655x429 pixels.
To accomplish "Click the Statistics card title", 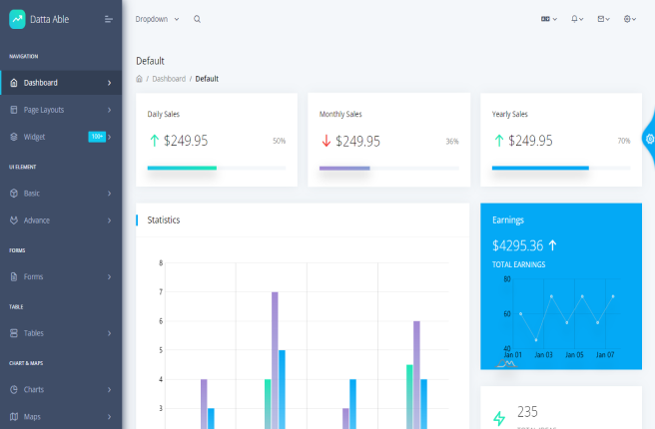I will (164, 219).
